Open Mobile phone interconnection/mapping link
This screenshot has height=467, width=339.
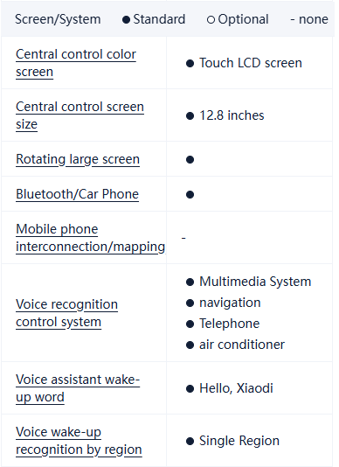[90, 238]
